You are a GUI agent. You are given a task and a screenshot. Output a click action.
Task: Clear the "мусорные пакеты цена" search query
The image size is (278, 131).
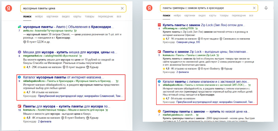point(122,8)
